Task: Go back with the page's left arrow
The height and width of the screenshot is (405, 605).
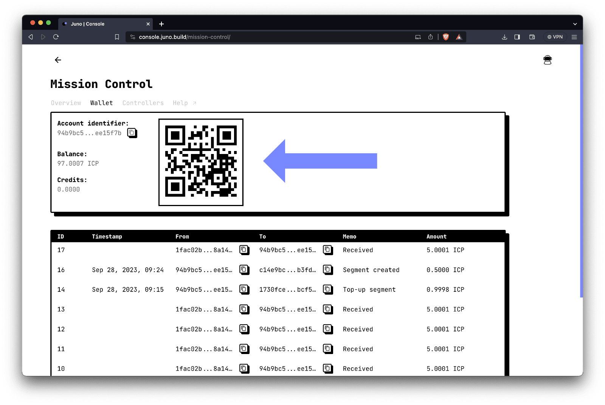Action: [x=58, y=60]
